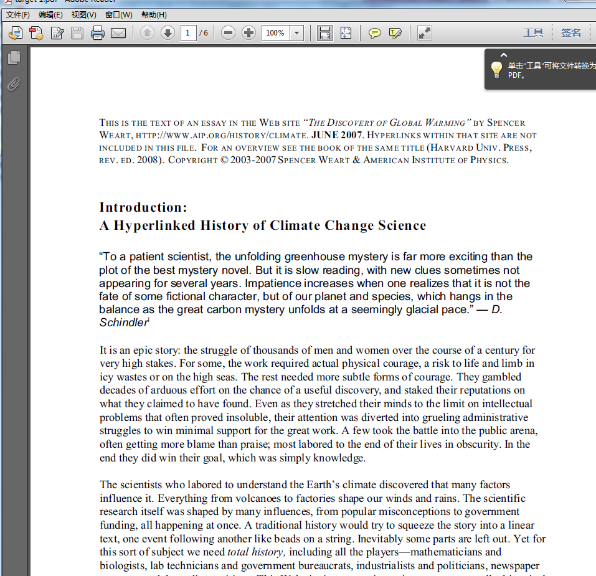
Task: Click the lightbulb tip icon
Action: (496, 70)
